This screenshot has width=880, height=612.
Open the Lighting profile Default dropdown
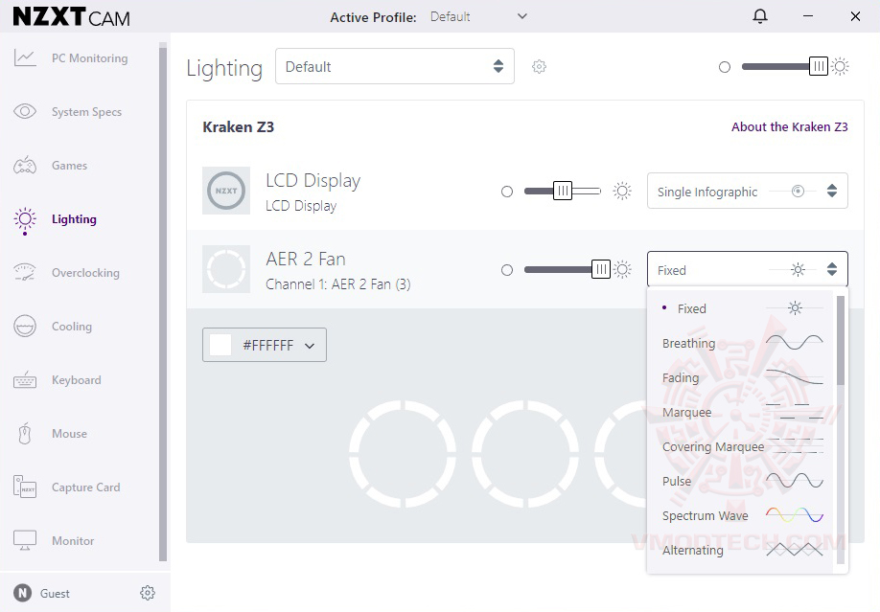395,66
